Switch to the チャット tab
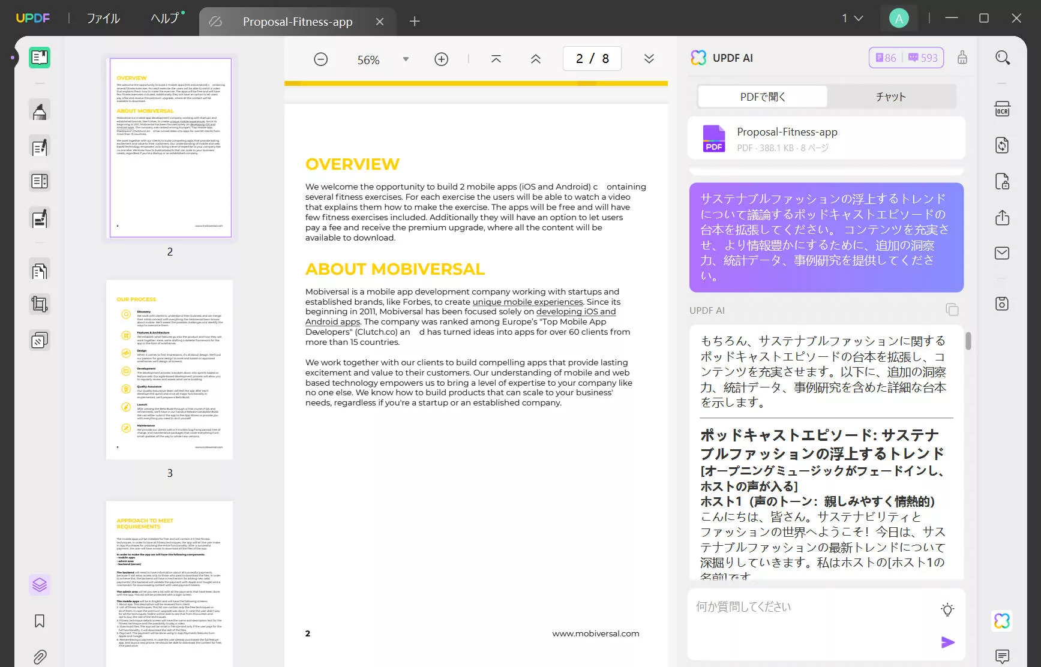 point(891,97)
